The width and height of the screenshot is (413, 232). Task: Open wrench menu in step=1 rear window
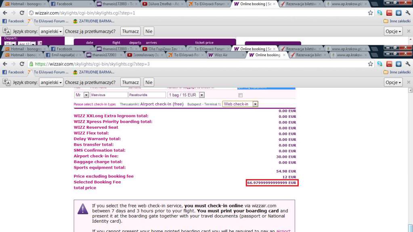tap(408, 13)
